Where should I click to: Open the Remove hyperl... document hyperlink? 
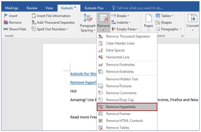pyautogui.click(x=84, y=83)
